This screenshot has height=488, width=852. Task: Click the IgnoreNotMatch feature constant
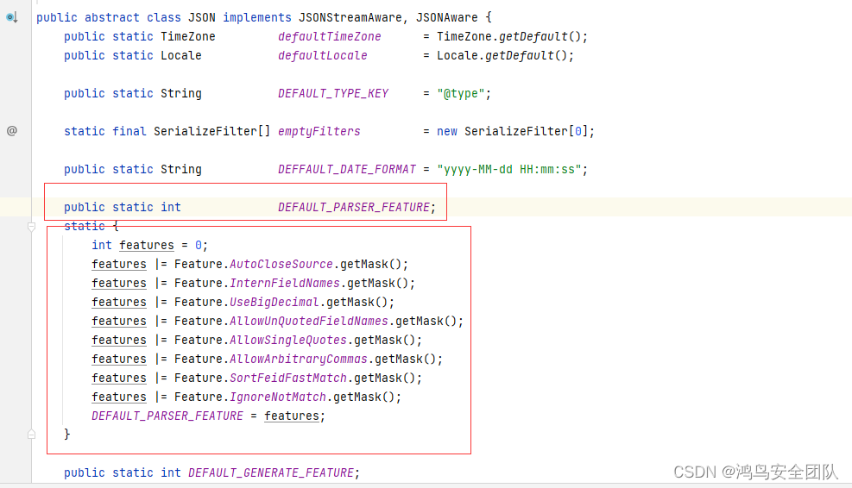click(277, 397)
